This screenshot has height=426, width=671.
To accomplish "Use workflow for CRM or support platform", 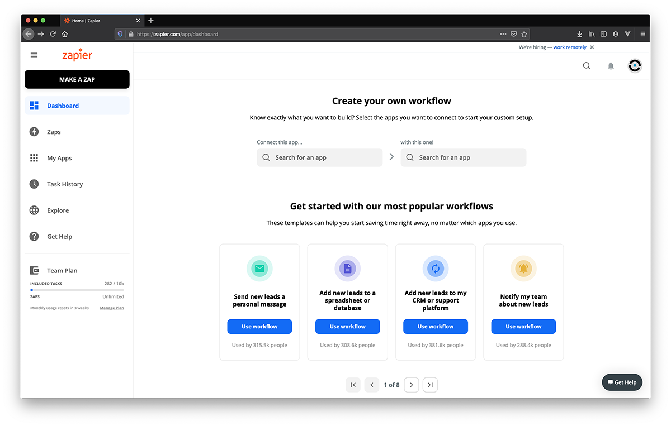I will 436,327.
